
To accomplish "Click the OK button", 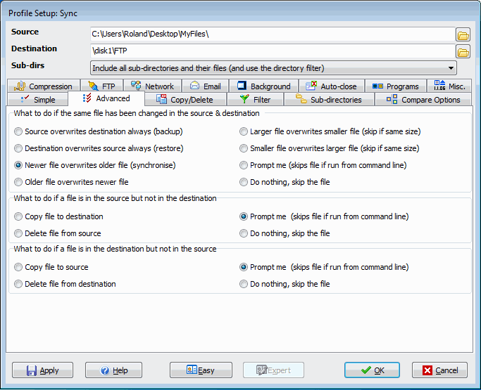I will [372, 370].
